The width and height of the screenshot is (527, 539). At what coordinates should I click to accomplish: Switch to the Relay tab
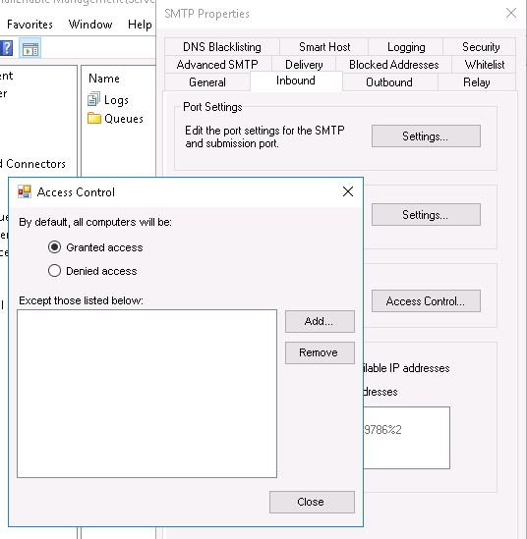point(477,82)
